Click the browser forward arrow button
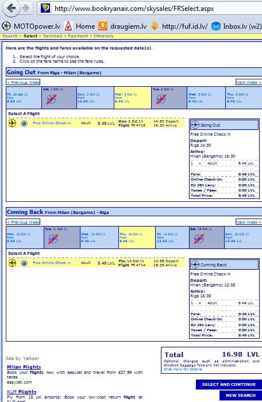This screenshot has height=402, width=262. (26, 9)
